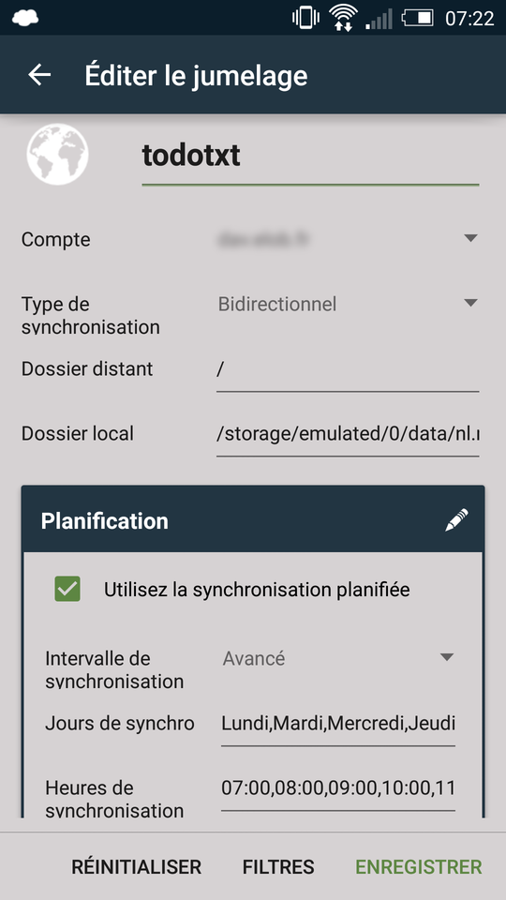The height and width of the screenshot is (900, 506).
Task: Select the Dossier local path field
Action: pyautogui.click(x=348, y=435)
